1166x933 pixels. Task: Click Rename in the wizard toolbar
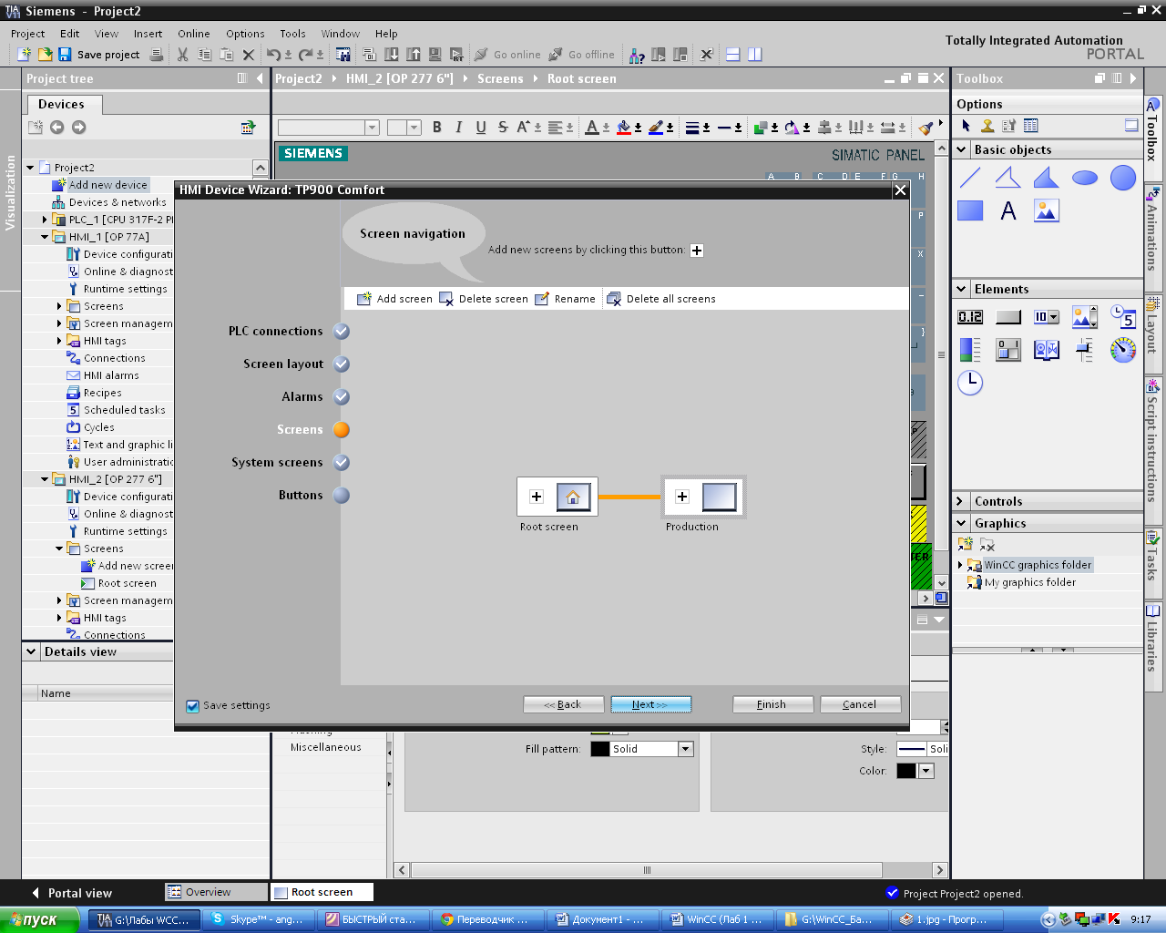tap(565, 299)
